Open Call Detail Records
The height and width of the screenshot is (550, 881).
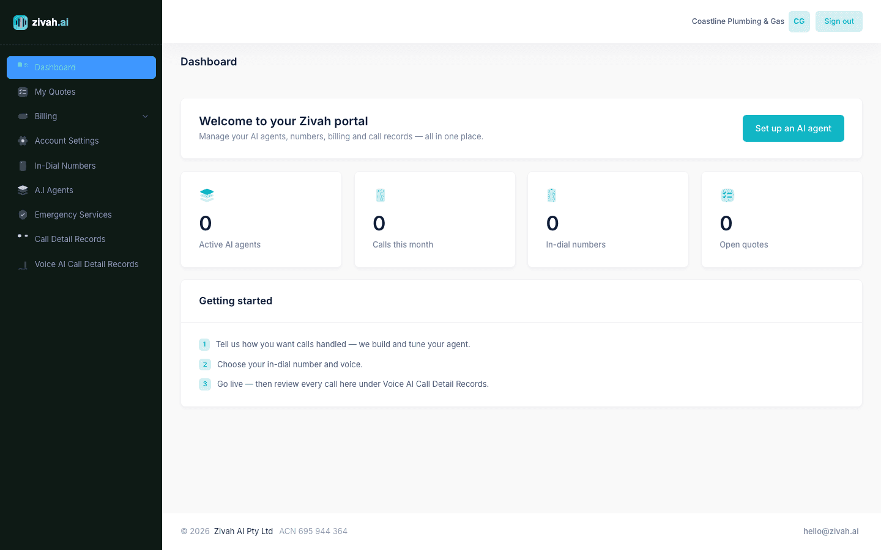click(x=81, y=239)
